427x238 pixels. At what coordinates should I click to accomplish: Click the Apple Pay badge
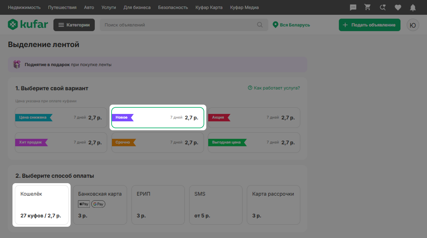[x=84, y=204]
